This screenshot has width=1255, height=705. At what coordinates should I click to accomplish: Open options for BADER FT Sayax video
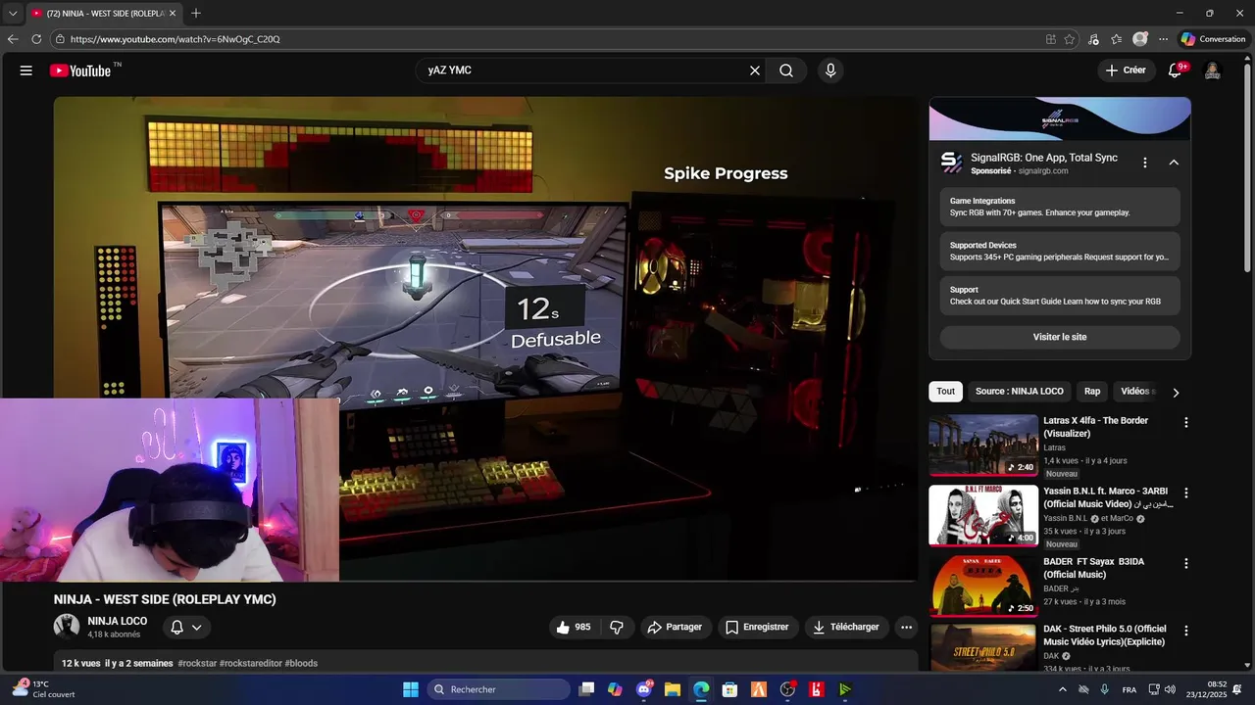point(1186,564)
